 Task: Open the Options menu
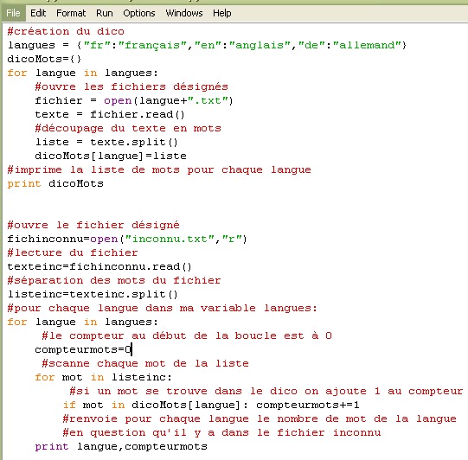tap(139, 13)
